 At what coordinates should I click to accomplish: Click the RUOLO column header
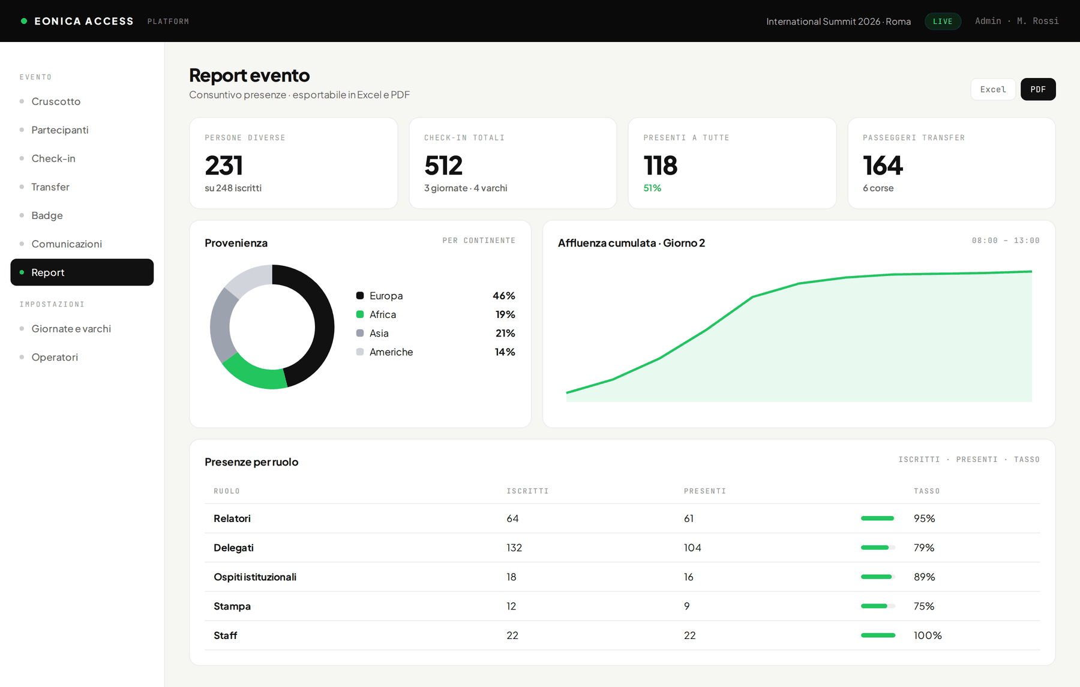[227, 491]
